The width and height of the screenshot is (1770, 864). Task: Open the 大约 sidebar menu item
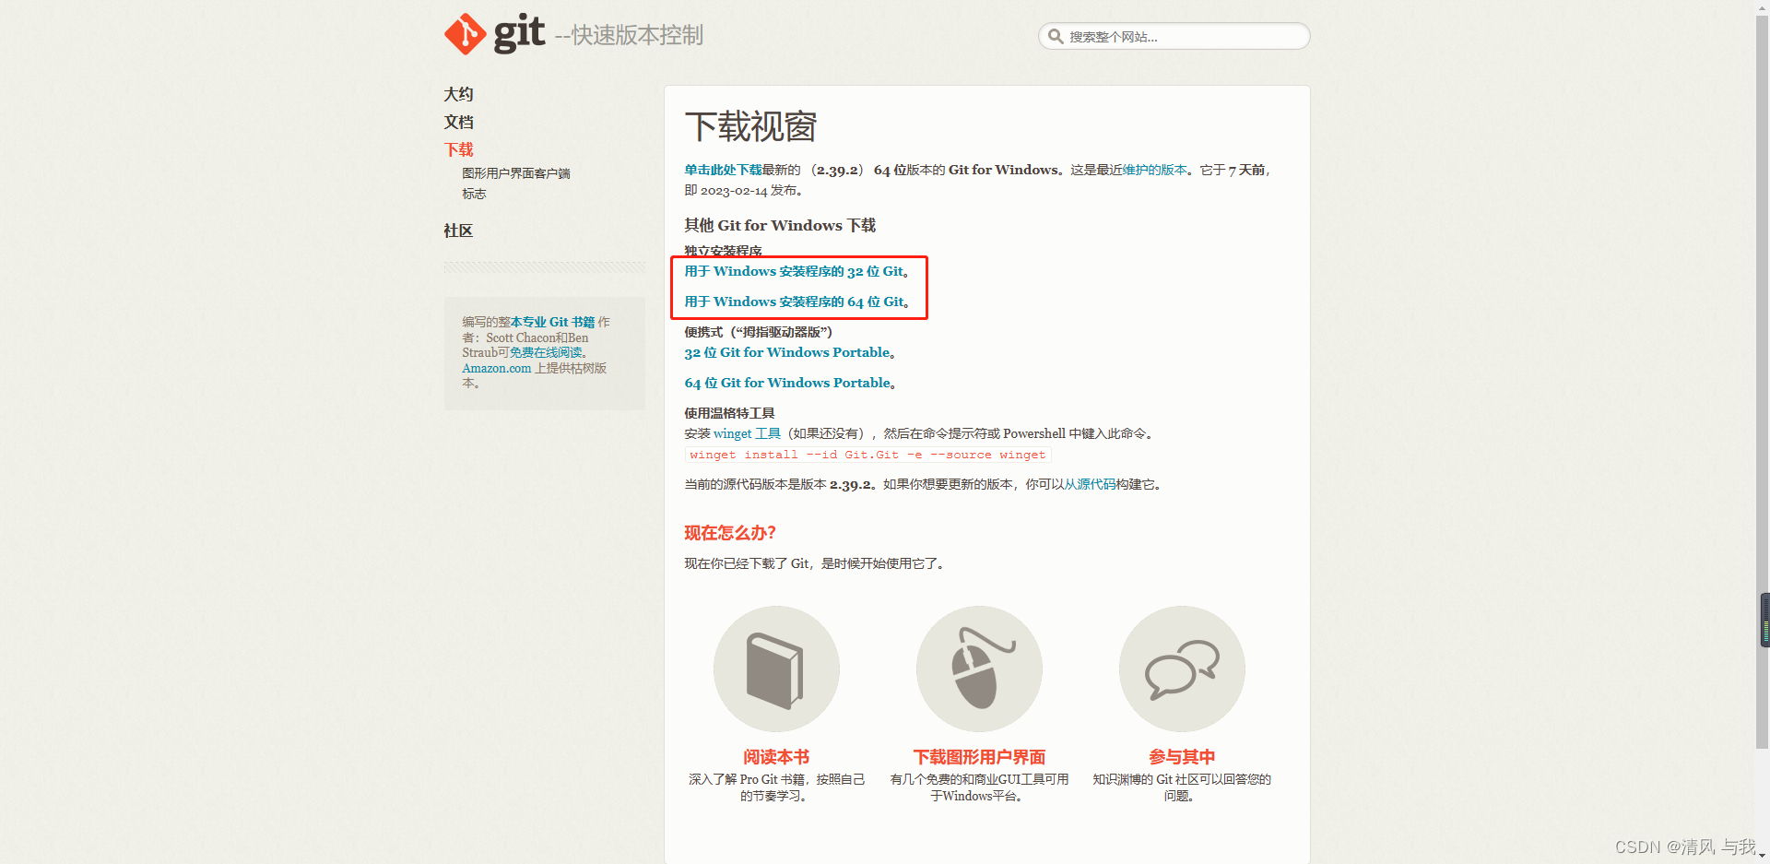click(x=458, y=94)
